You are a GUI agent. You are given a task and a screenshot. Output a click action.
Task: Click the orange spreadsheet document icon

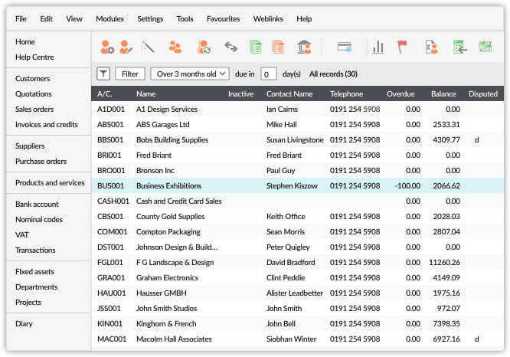click(x=278, y=47)
